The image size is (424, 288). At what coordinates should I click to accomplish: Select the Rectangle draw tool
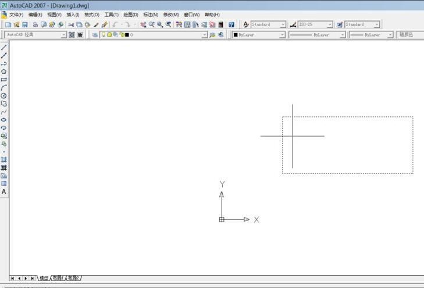tap(4, 80)
